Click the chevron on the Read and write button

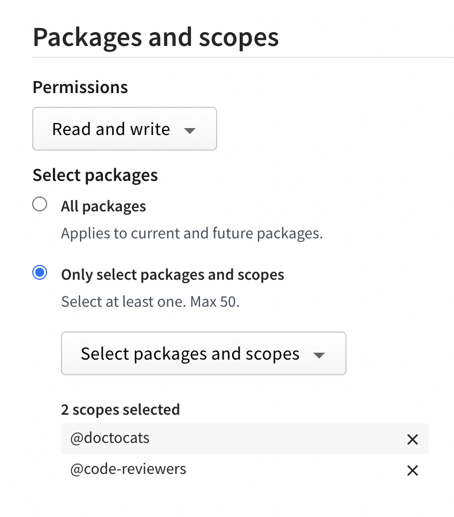coord(190,132)
